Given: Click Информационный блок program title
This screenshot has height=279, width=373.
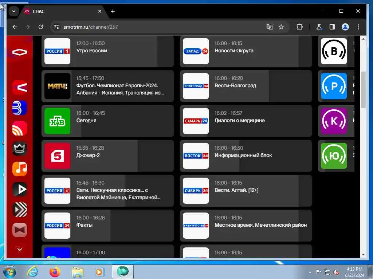Looking at the screenshot, I should tap(243, 155).
